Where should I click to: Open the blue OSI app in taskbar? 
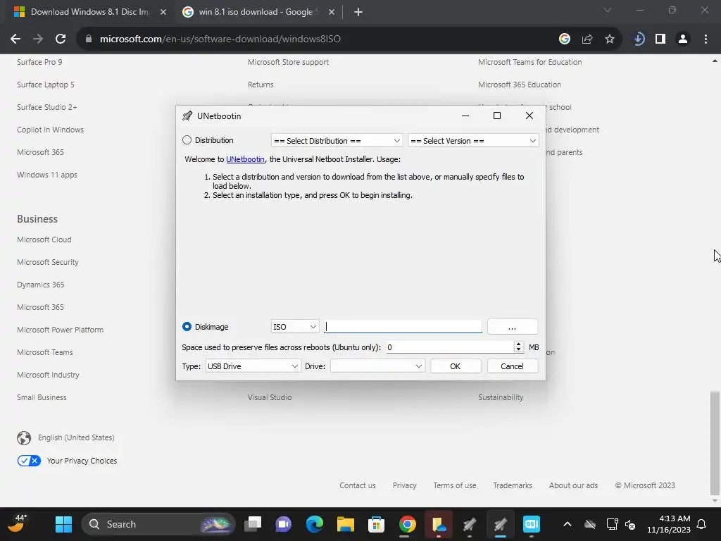532,524
